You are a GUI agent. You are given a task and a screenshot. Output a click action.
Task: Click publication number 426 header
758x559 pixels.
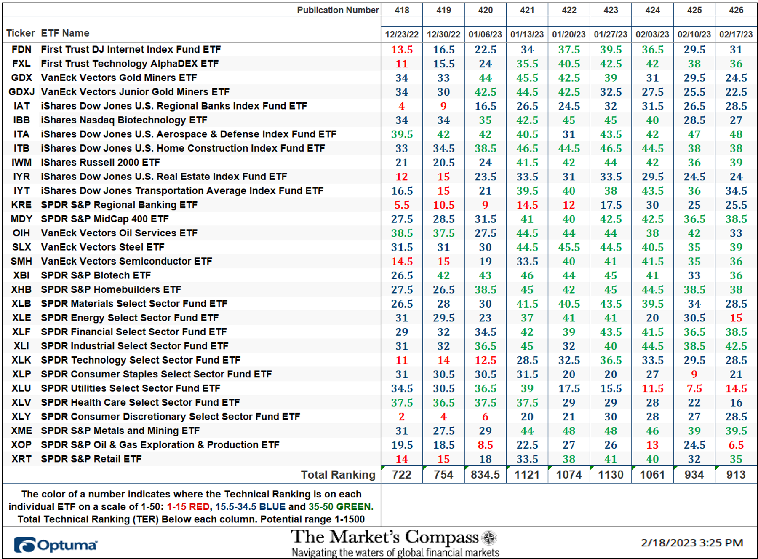[736, 10]
